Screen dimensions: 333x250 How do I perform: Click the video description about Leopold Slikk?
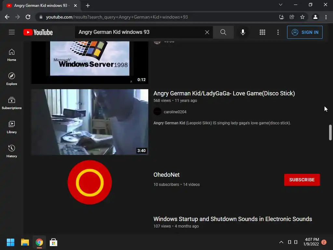222,123
